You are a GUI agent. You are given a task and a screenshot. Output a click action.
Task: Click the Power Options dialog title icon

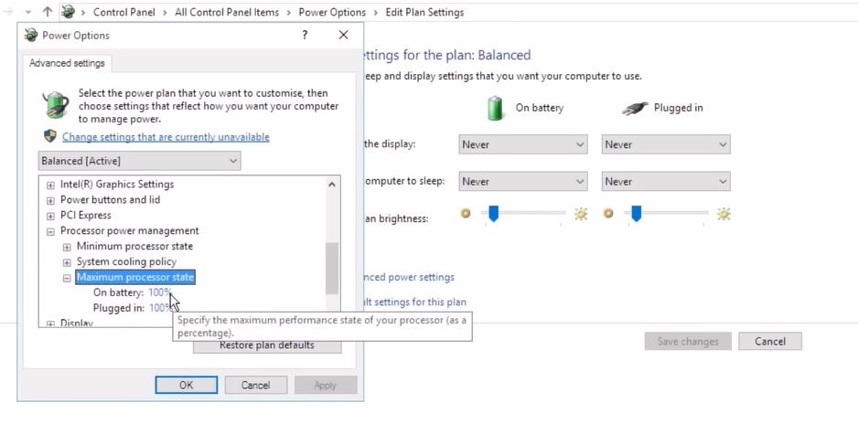pyautogui.click(x=31, y=35)
